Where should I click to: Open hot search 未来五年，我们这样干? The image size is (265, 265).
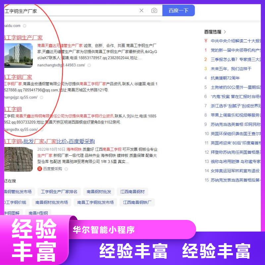click(231, 69)
